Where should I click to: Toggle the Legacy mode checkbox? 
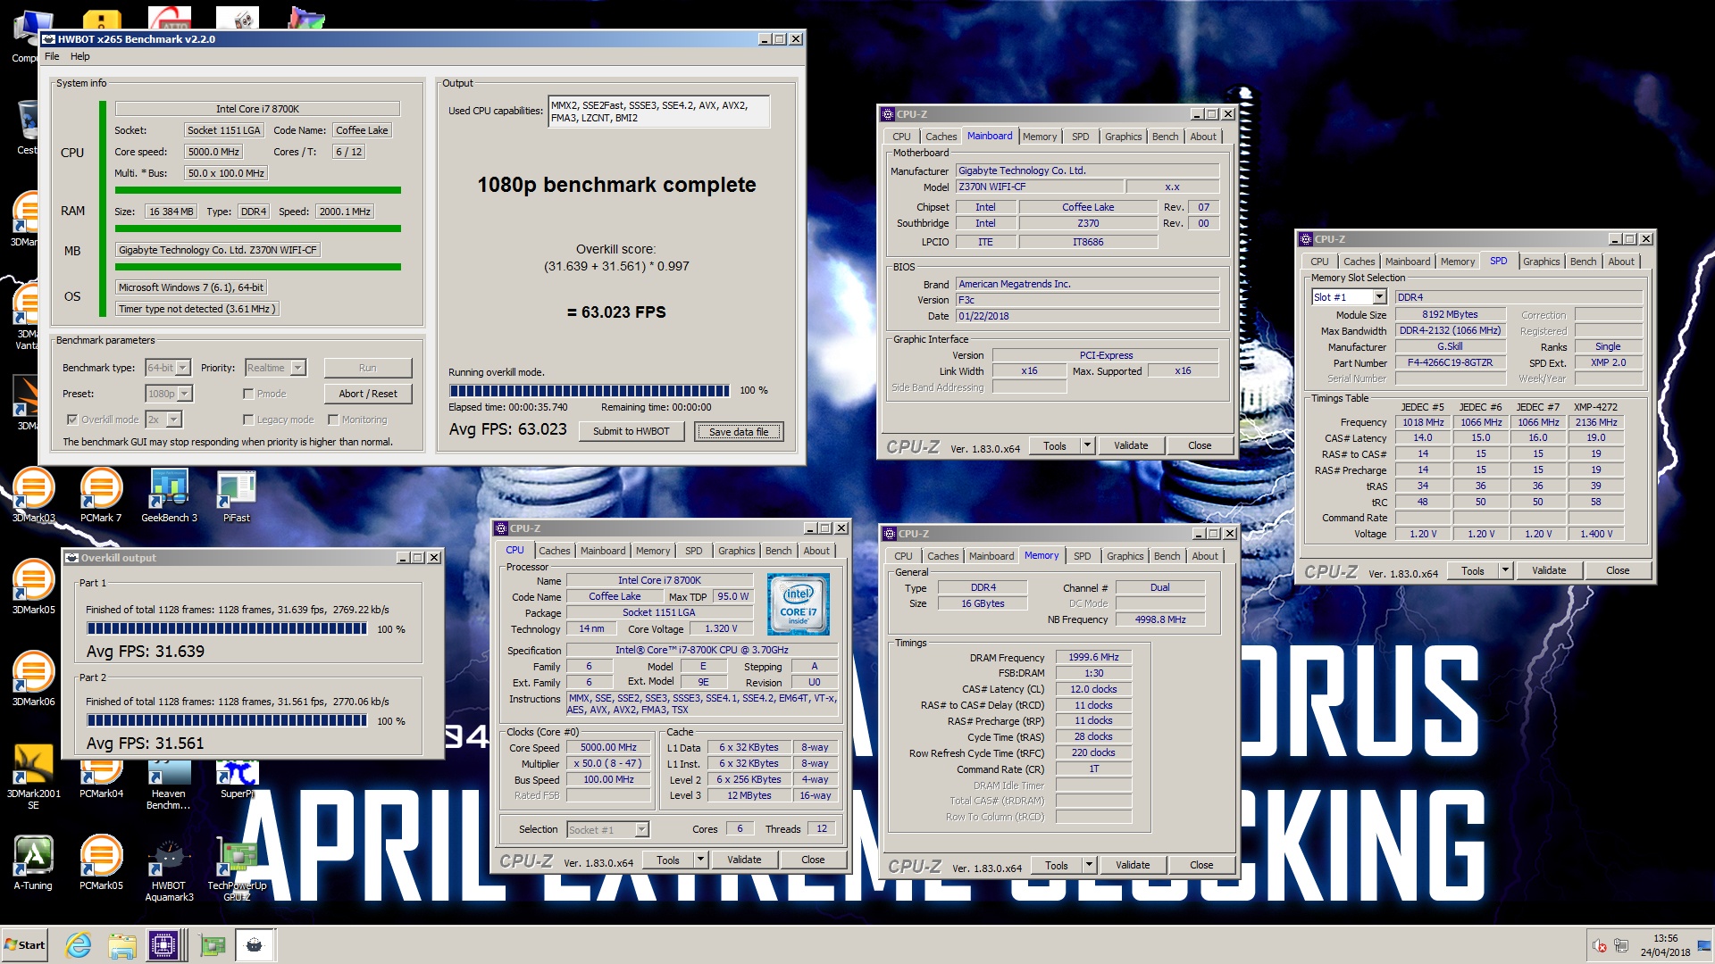[x=248, y=420]
